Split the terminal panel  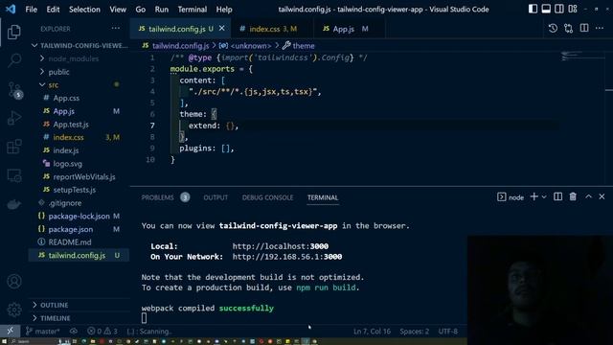pyautogui.click(x=557, y=197)
